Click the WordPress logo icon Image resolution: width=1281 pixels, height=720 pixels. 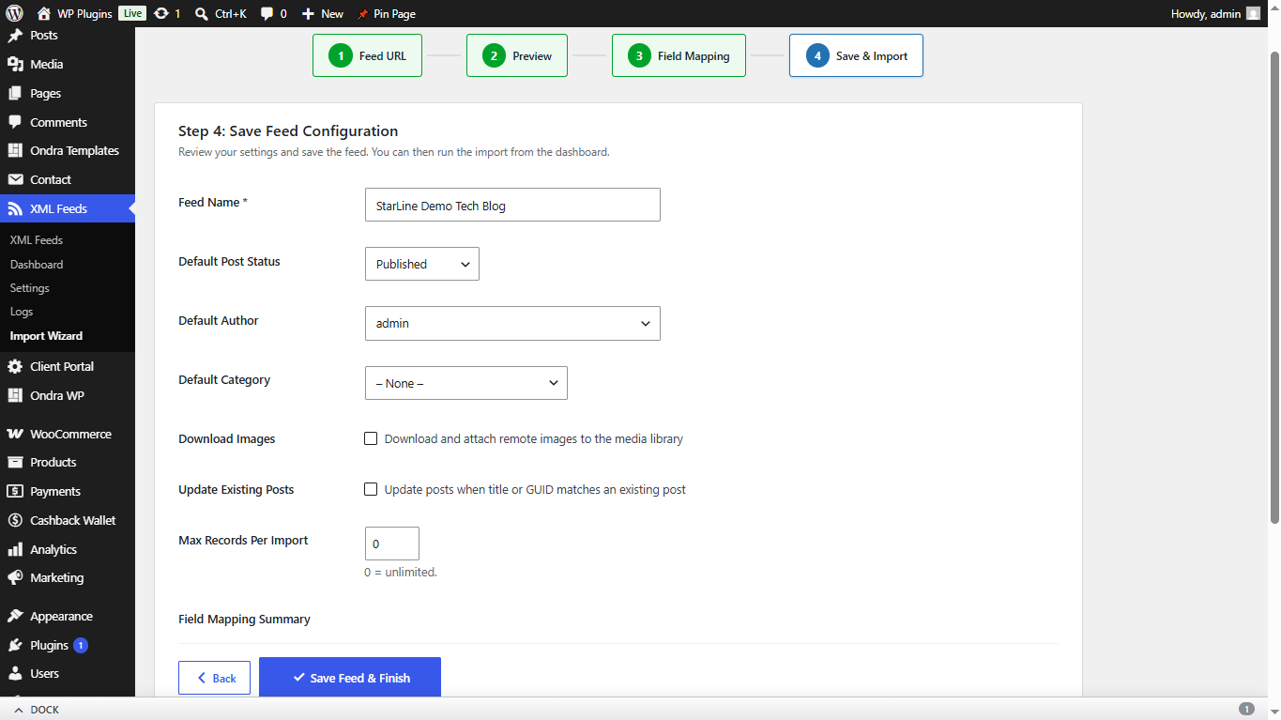point(14,13)
